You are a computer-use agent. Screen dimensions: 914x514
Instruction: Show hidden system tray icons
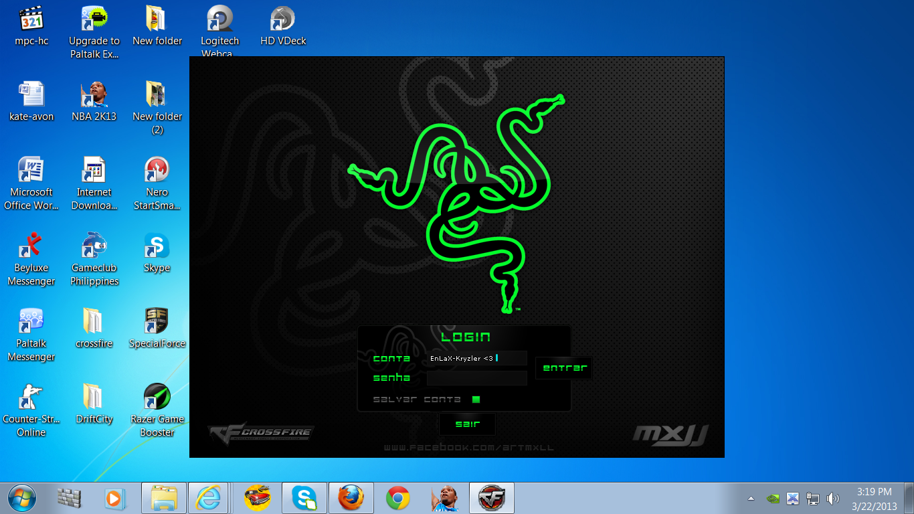(x=751, y=499)
